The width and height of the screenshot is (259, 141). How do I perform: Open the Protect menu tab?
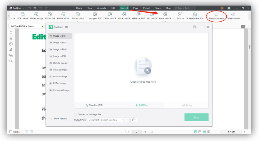[147, 8]
